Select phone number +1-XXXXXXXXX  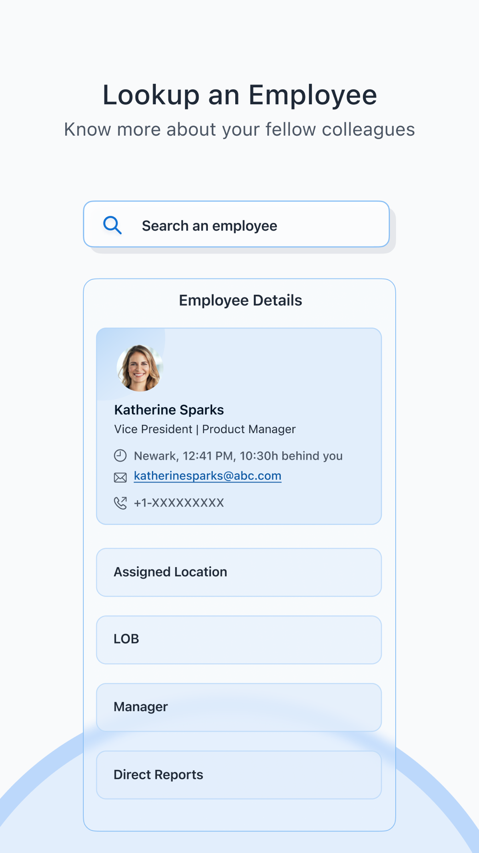point(179,503)
